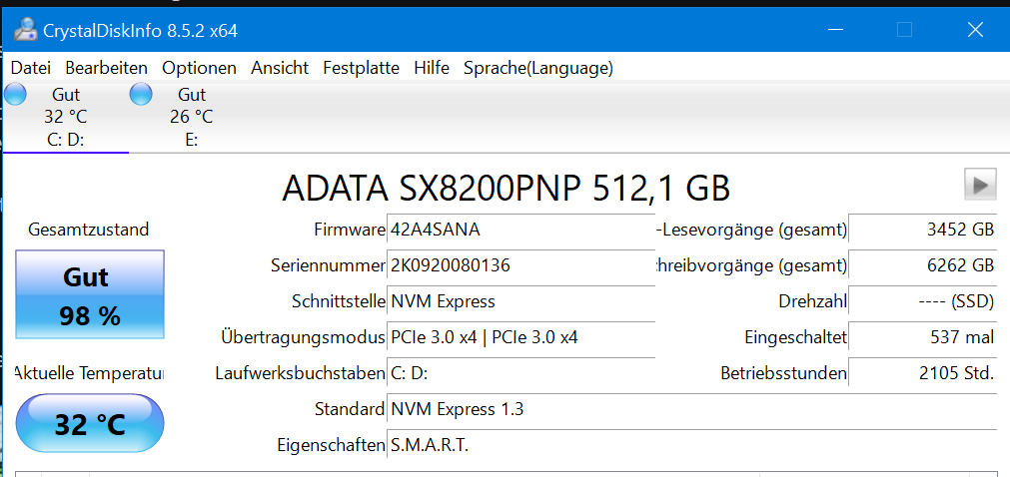Open the Datei menu
The height and width of the screenshot is (477, 1010).
[30, 68]
